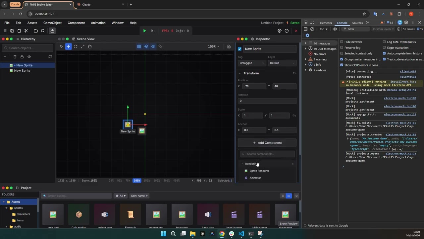Add a new object with the Hierarchy plus icon

5,57
